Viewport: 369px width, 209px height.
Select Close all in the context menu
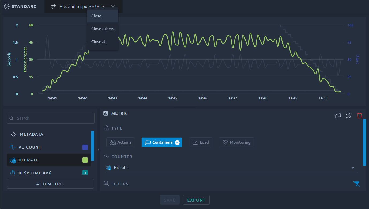(x=103, y=42)
